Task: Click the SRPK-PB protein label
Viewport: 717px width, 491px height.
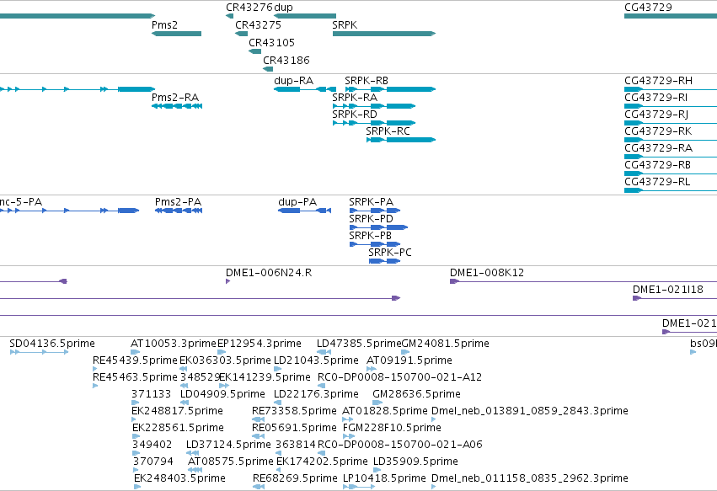Action: pyautogui.click(x=370, y=236)
